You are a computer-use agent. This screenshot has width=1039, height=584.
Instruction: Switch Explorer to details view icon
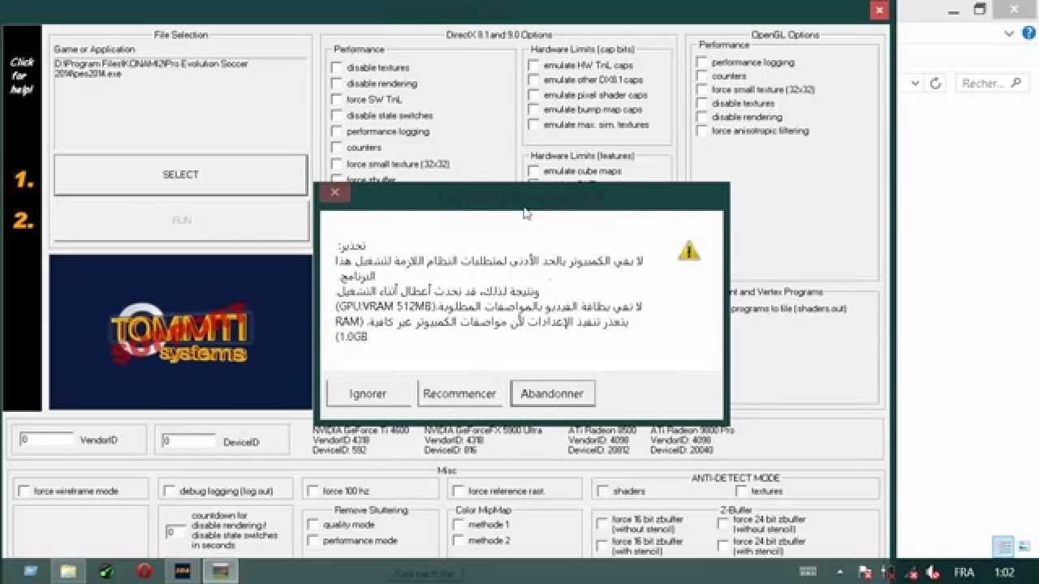point(1003,547)
